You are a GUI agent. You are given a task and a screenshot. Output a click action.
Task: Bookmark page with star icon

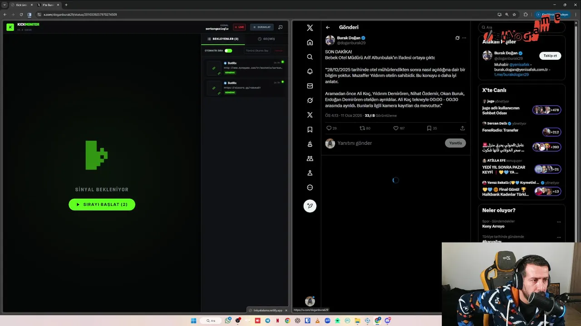coord(514,14)
